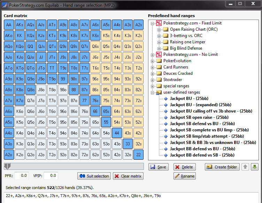Click the Pokerstrategy.com Fixed Limit logo icon

(159, 23)
